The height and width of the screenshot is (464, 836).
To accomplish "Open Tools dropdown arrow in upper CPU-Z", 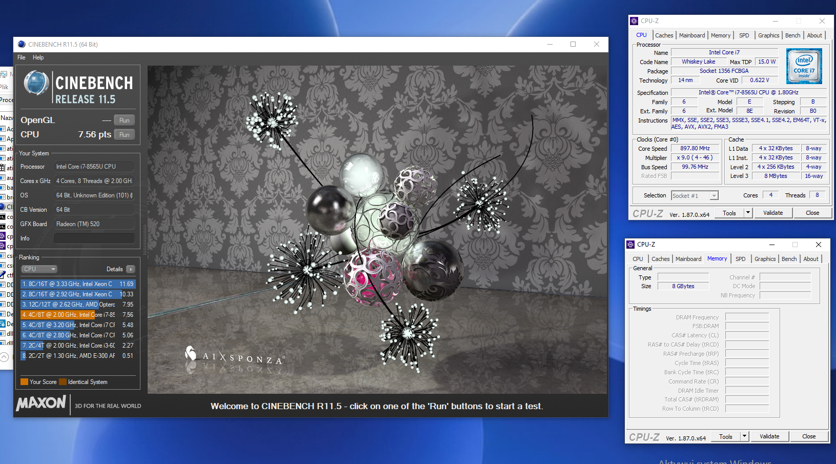I will click(x=748, y=213).
